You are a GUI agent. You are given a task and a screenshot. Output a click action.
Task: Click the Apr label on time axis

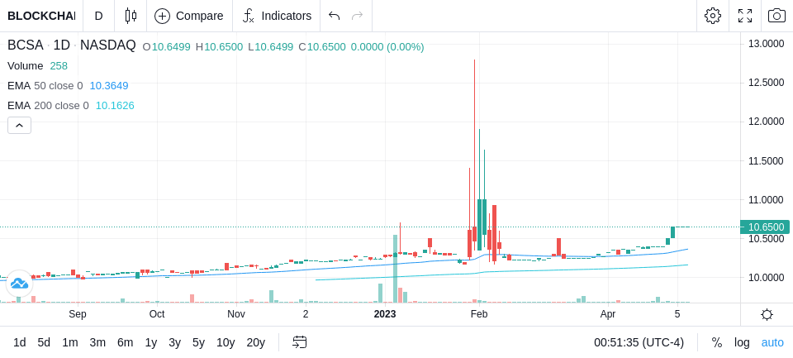608,314
